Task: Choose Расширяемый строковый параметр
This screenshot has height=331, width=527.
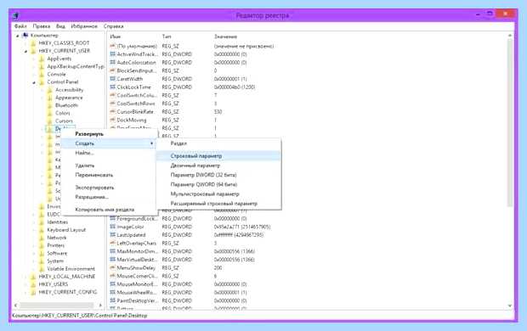Action: (x=218, y=204)
